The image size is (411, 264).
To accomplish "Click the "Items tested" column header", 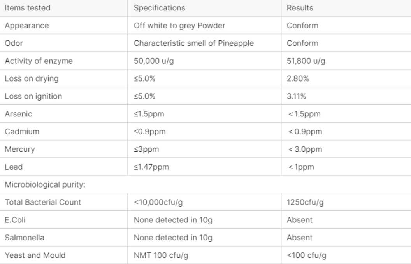I will 27,8.
